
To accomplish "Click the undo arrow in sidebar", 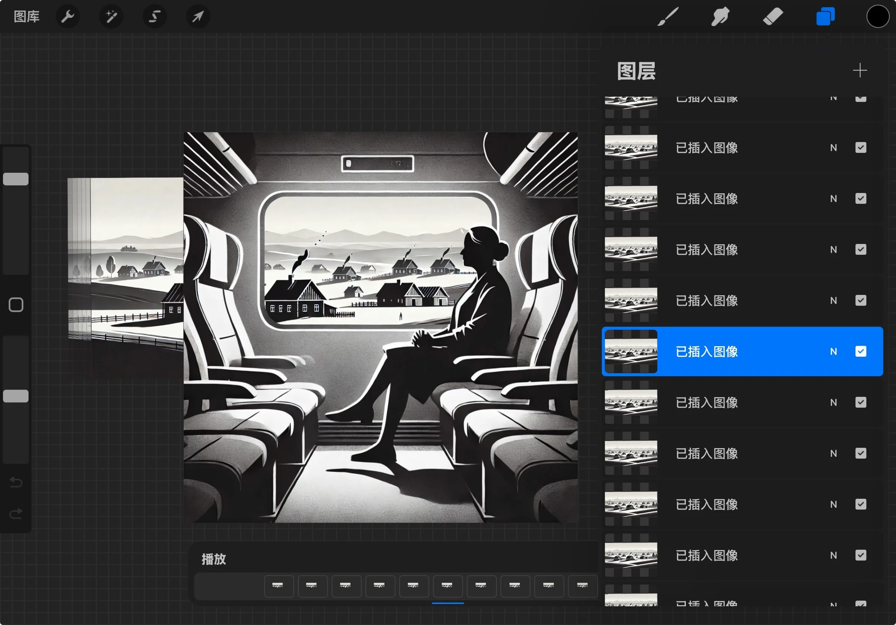I will [16, 482].
